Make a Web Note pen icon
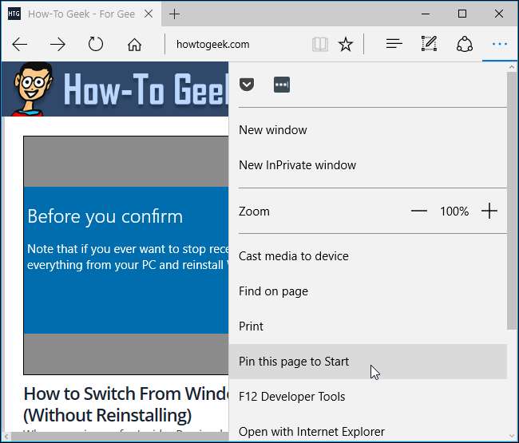This screenshot has height=443, width=519. 430,45
